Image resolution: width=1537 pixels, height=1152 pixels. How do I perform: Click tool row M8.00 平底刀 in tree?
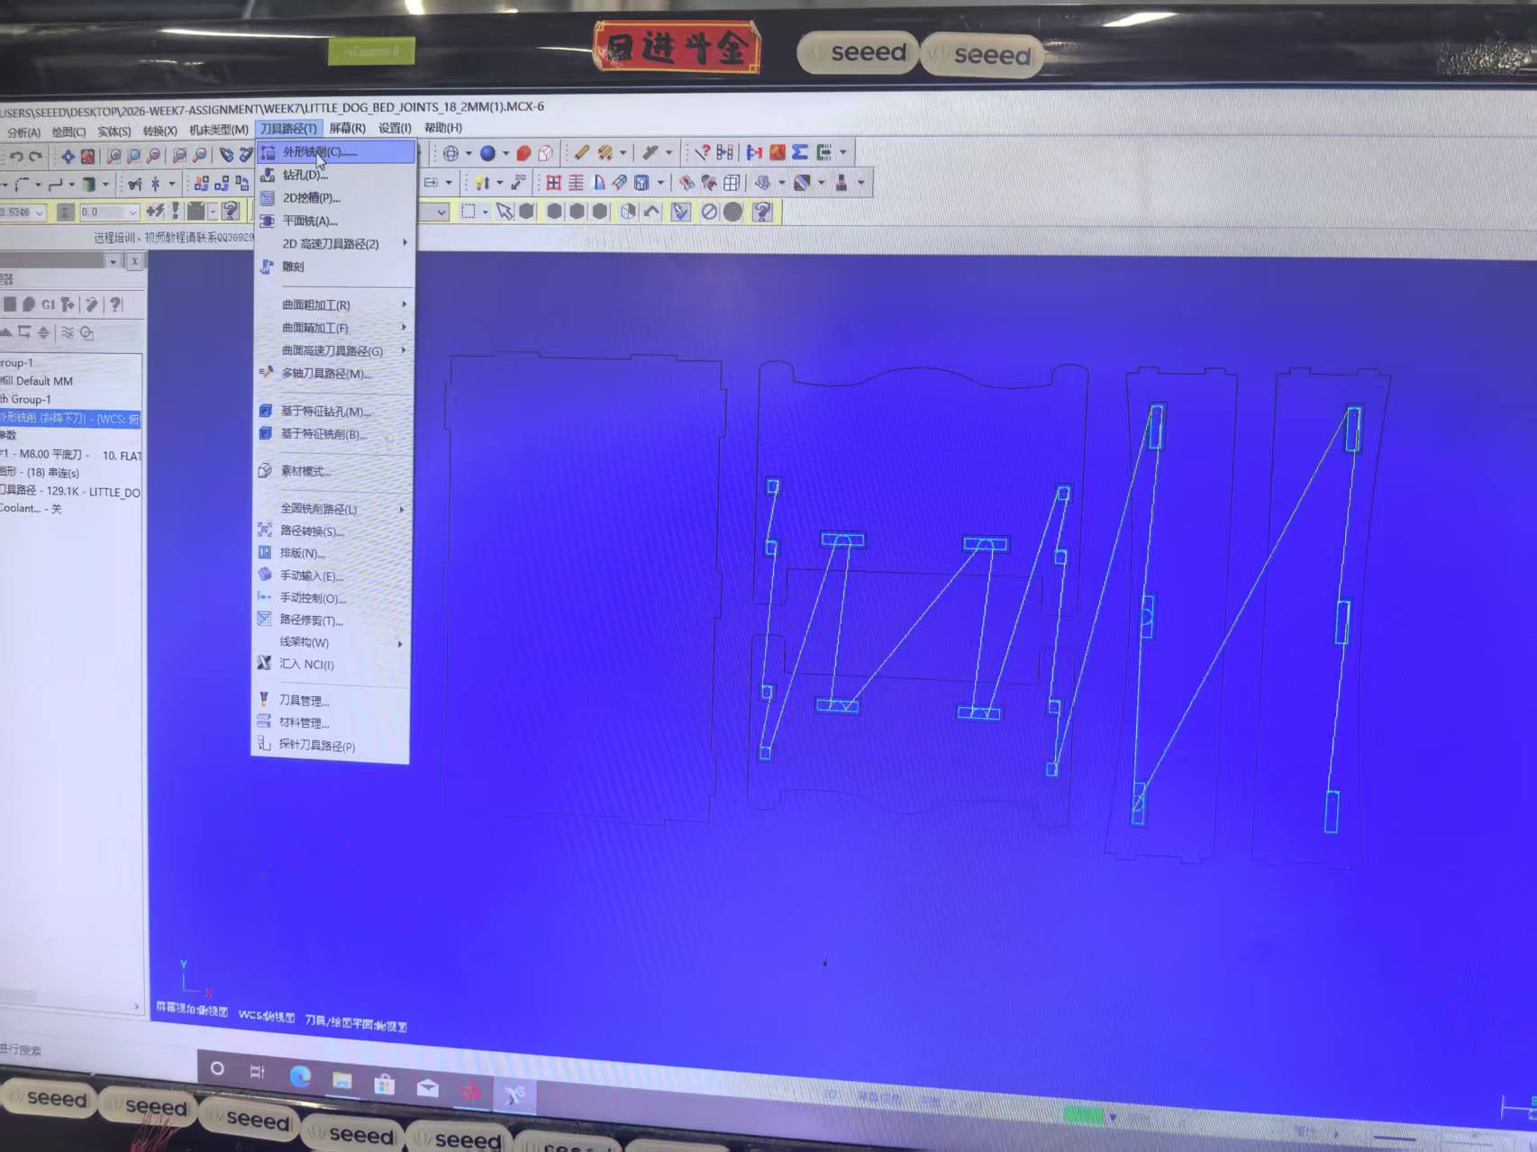point(70,455)
